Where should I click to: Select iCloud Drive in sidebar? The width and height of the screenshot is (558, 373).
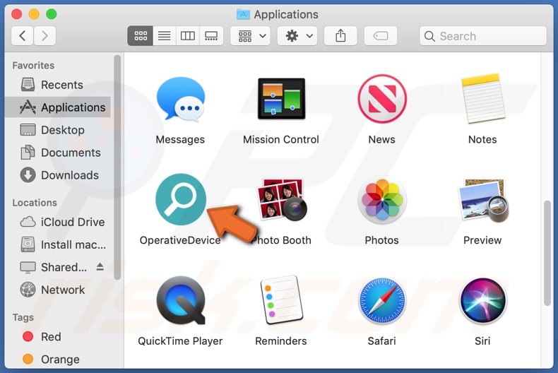[72, 222]
